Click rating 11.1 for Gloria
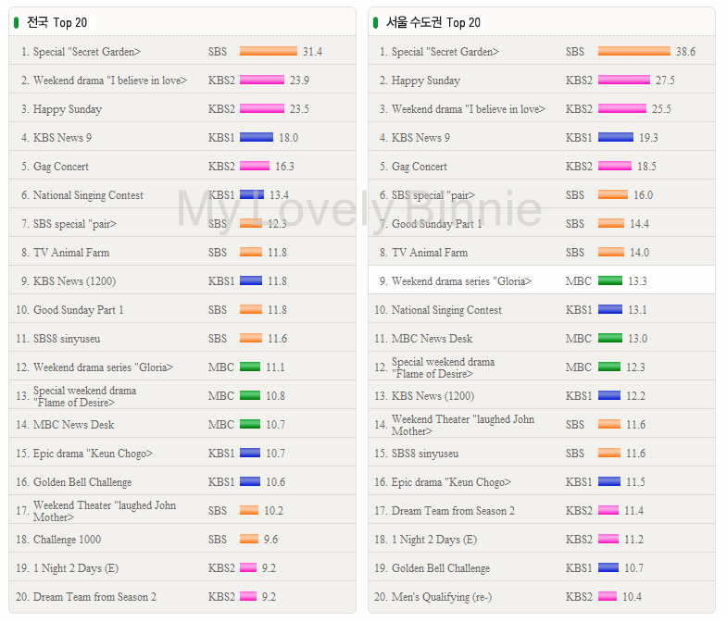This screenshot has height=622, width=727. (275, 367)
